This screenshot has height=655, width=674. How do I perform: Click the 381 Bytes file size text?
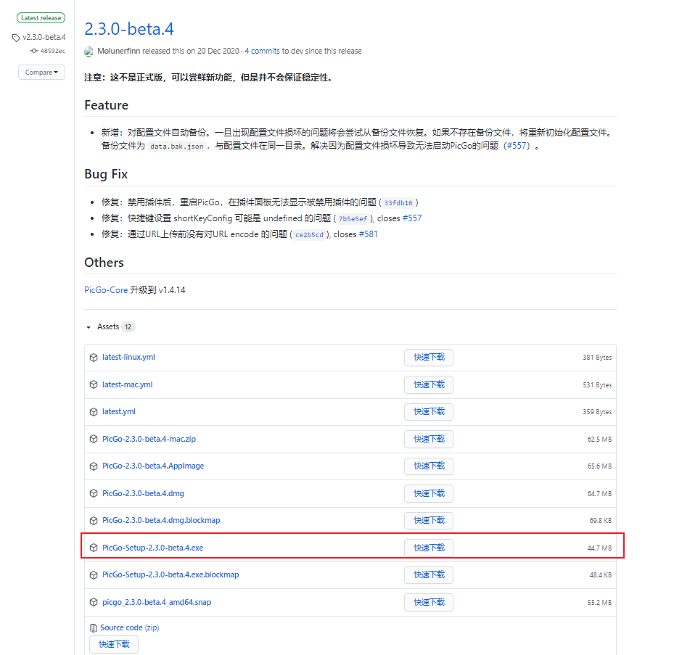pos(597,358)
